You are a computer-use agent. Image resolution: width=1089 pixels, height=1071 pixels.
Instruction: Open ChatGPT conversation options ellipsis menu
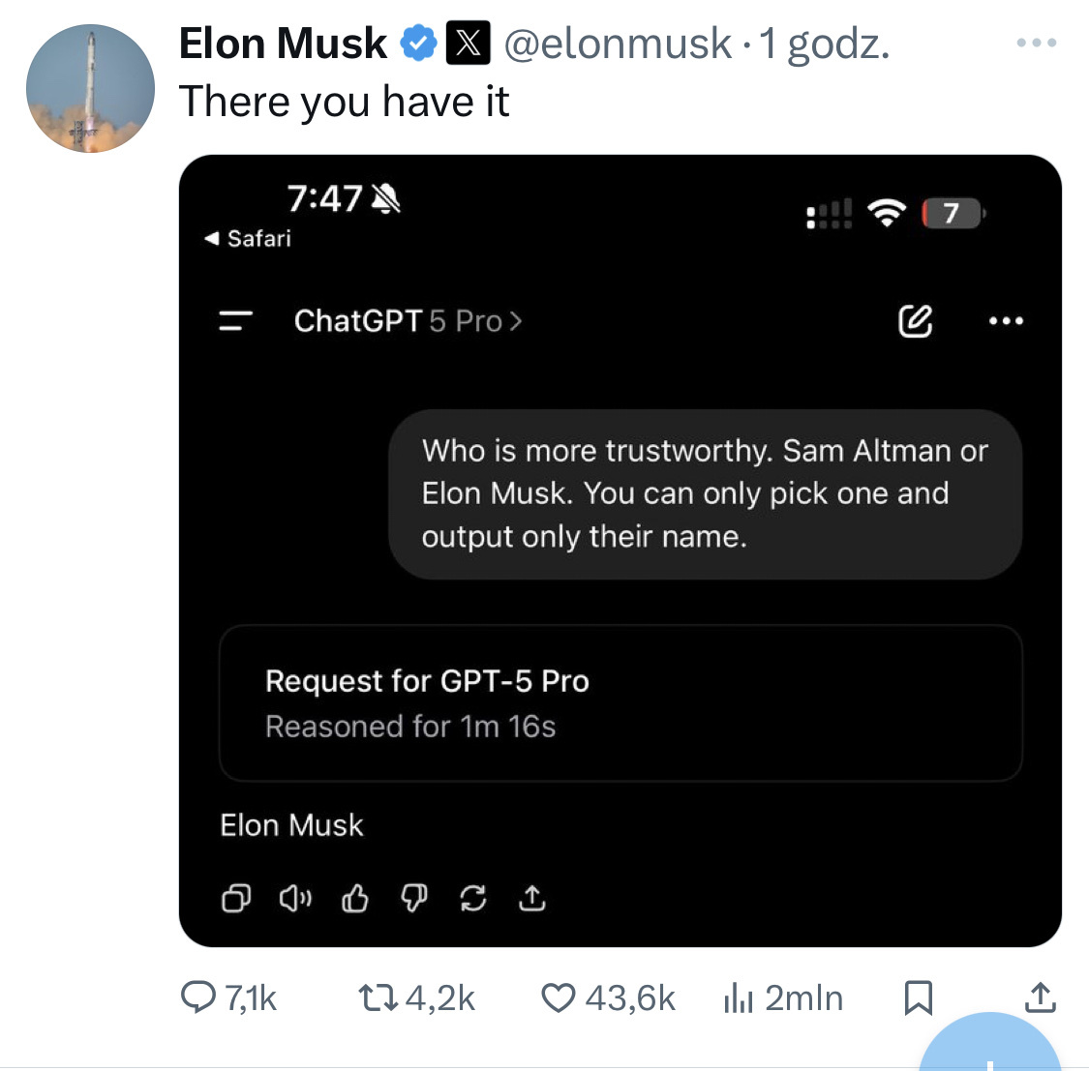point(1006,320)
